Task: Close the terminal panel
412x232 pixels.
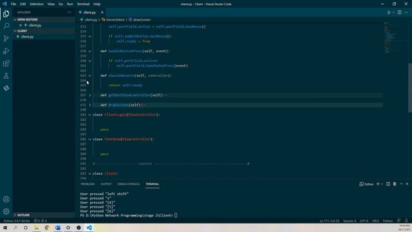Action: click(x=407, y=184)
